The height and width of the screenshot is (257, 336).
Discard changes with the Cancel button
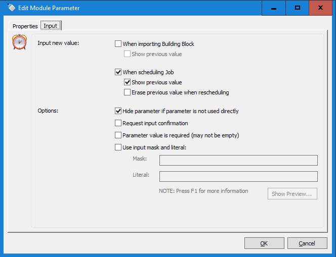coord(307,243)
